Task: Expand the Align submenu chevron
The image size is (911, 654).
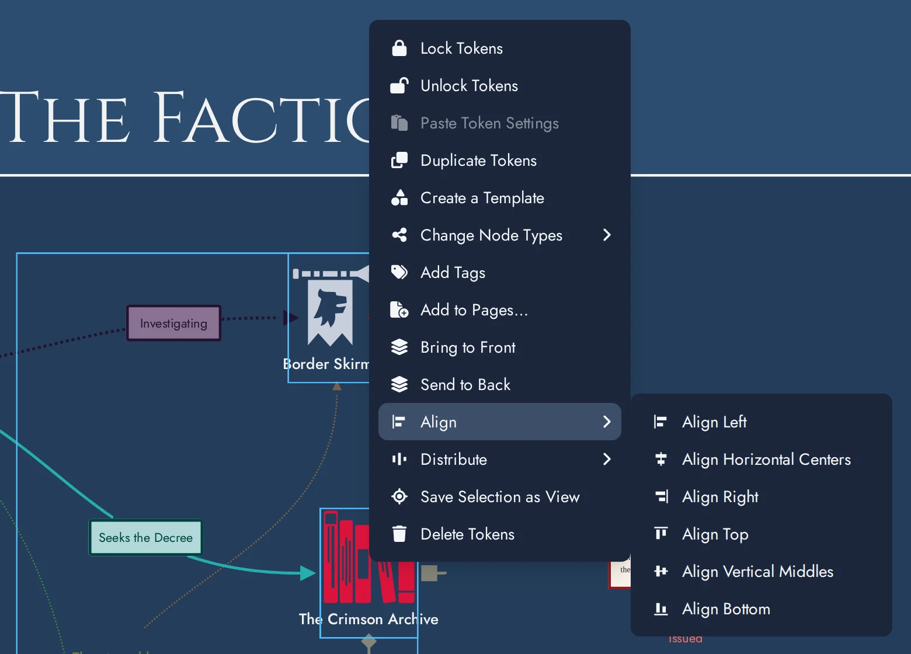Action: point(607,422)
